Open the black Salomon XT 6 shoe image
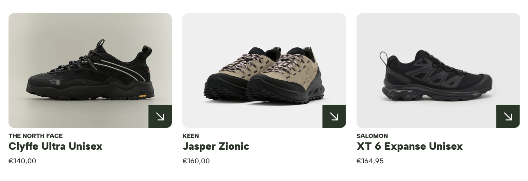The height and width of the screenshot is (181, 528). click(438, 70)
